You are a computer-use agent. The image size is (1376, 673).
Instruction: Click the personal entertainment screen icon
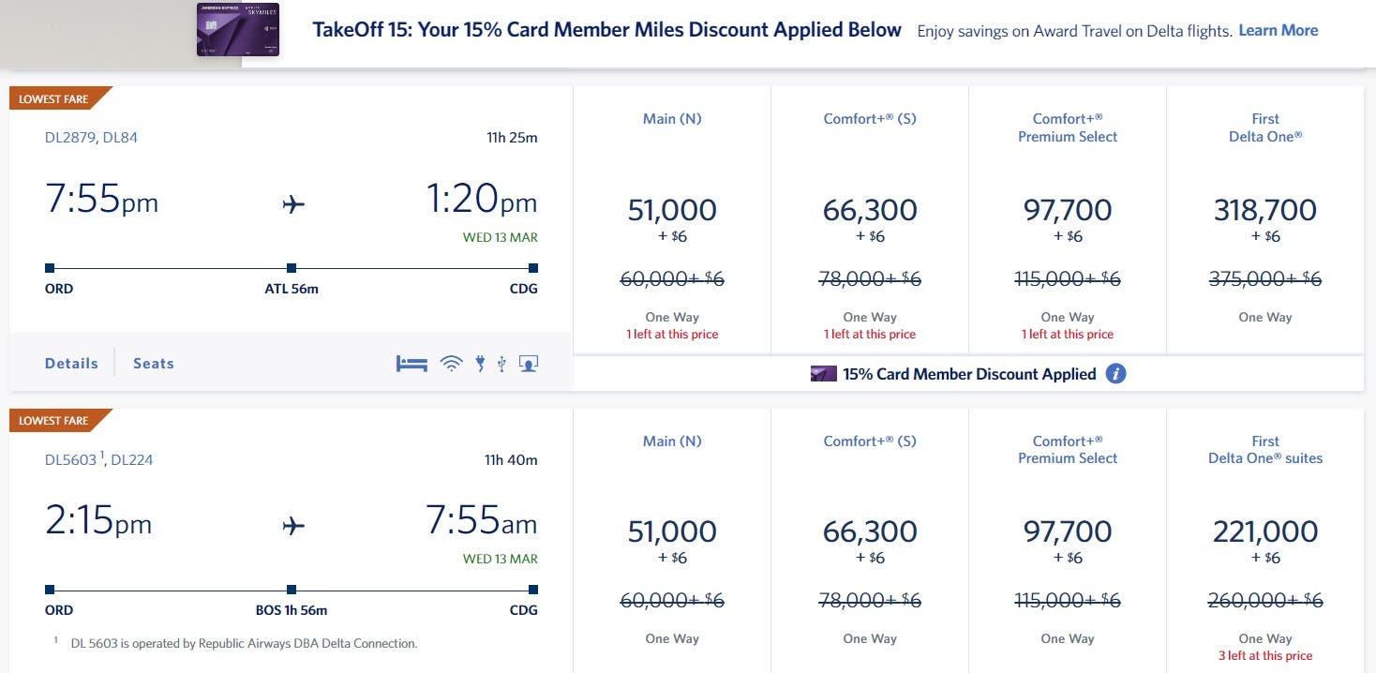coord(529,364)
